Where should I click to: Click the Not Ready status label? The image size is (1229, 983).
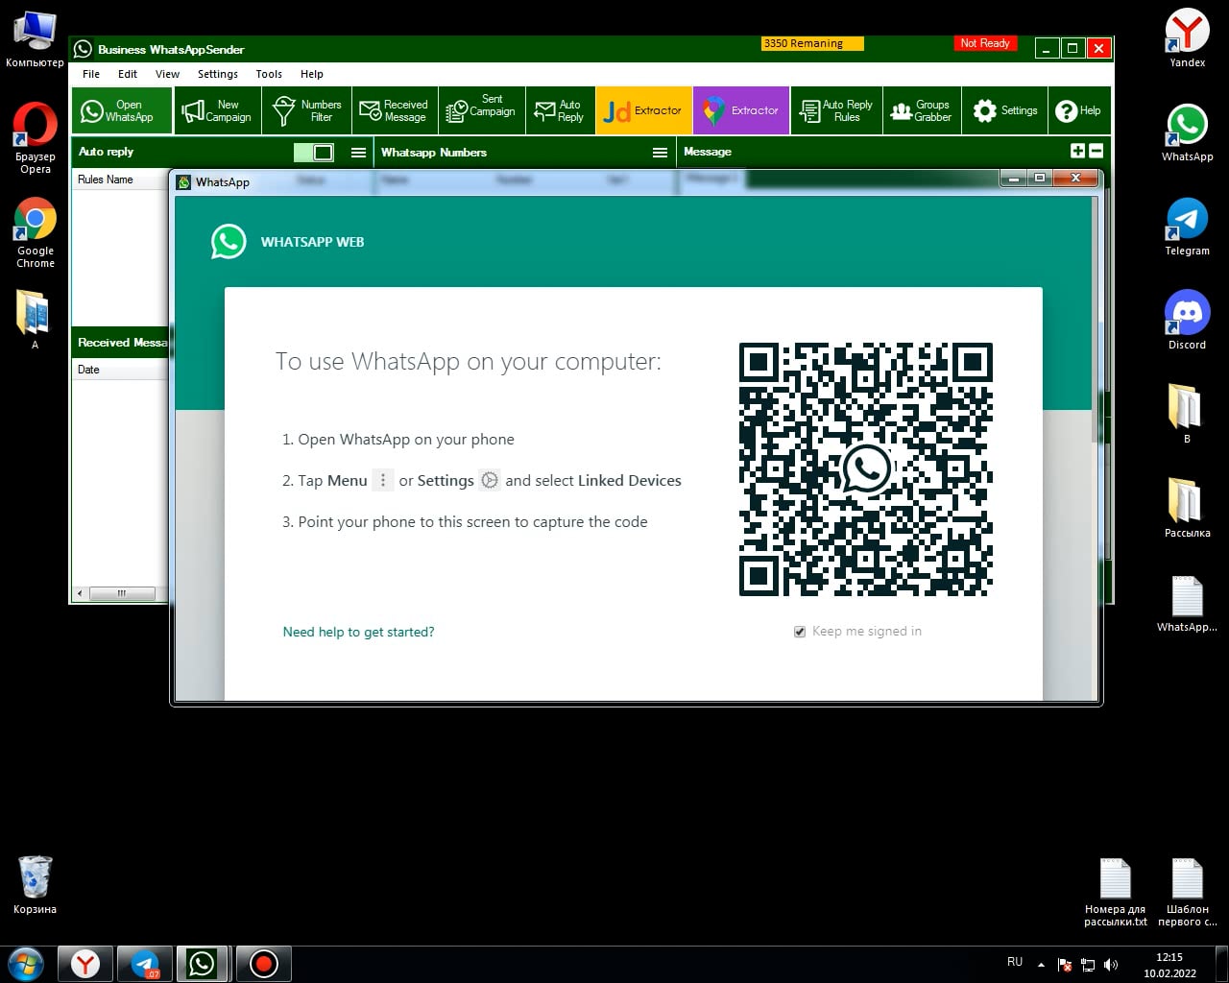coord(985,43)
